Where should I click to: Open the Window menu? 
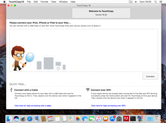coord(63,2)
